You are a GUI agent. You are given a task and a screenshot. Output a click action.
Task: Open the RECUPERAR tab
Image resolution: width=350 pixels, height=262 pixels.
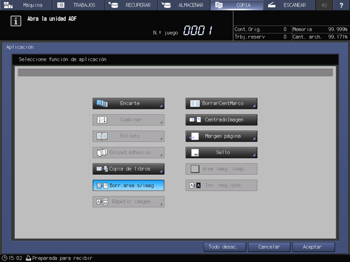coord(131,5)
